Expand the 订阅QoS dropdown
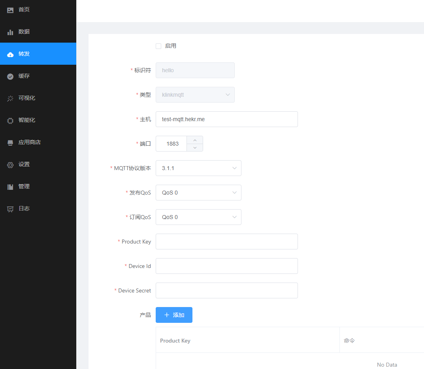 click(x=198, y=217)
